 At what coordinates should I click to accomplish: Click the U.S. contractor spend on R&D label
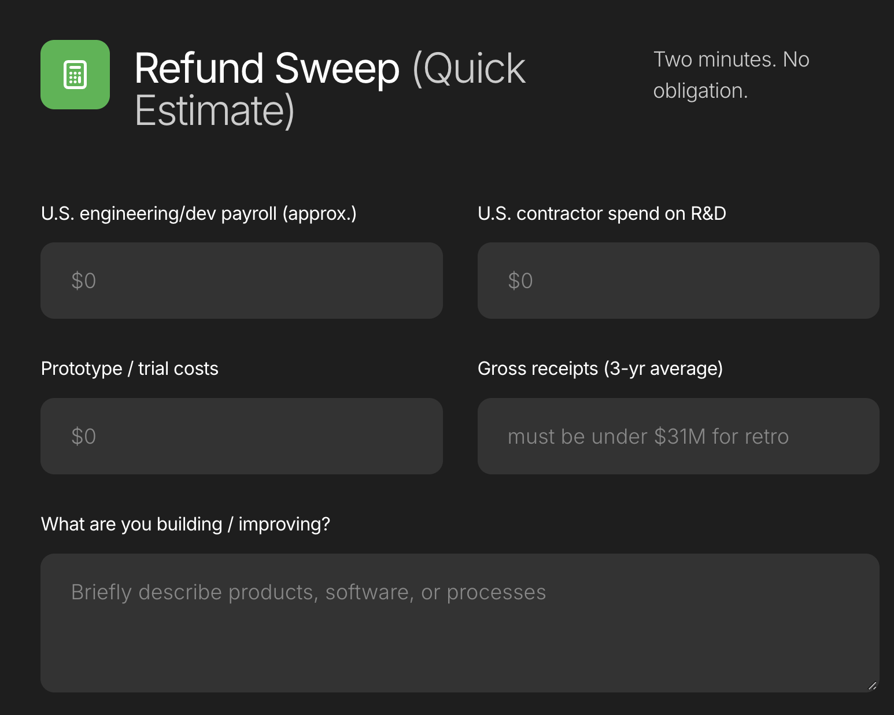[x=603, y=213]
